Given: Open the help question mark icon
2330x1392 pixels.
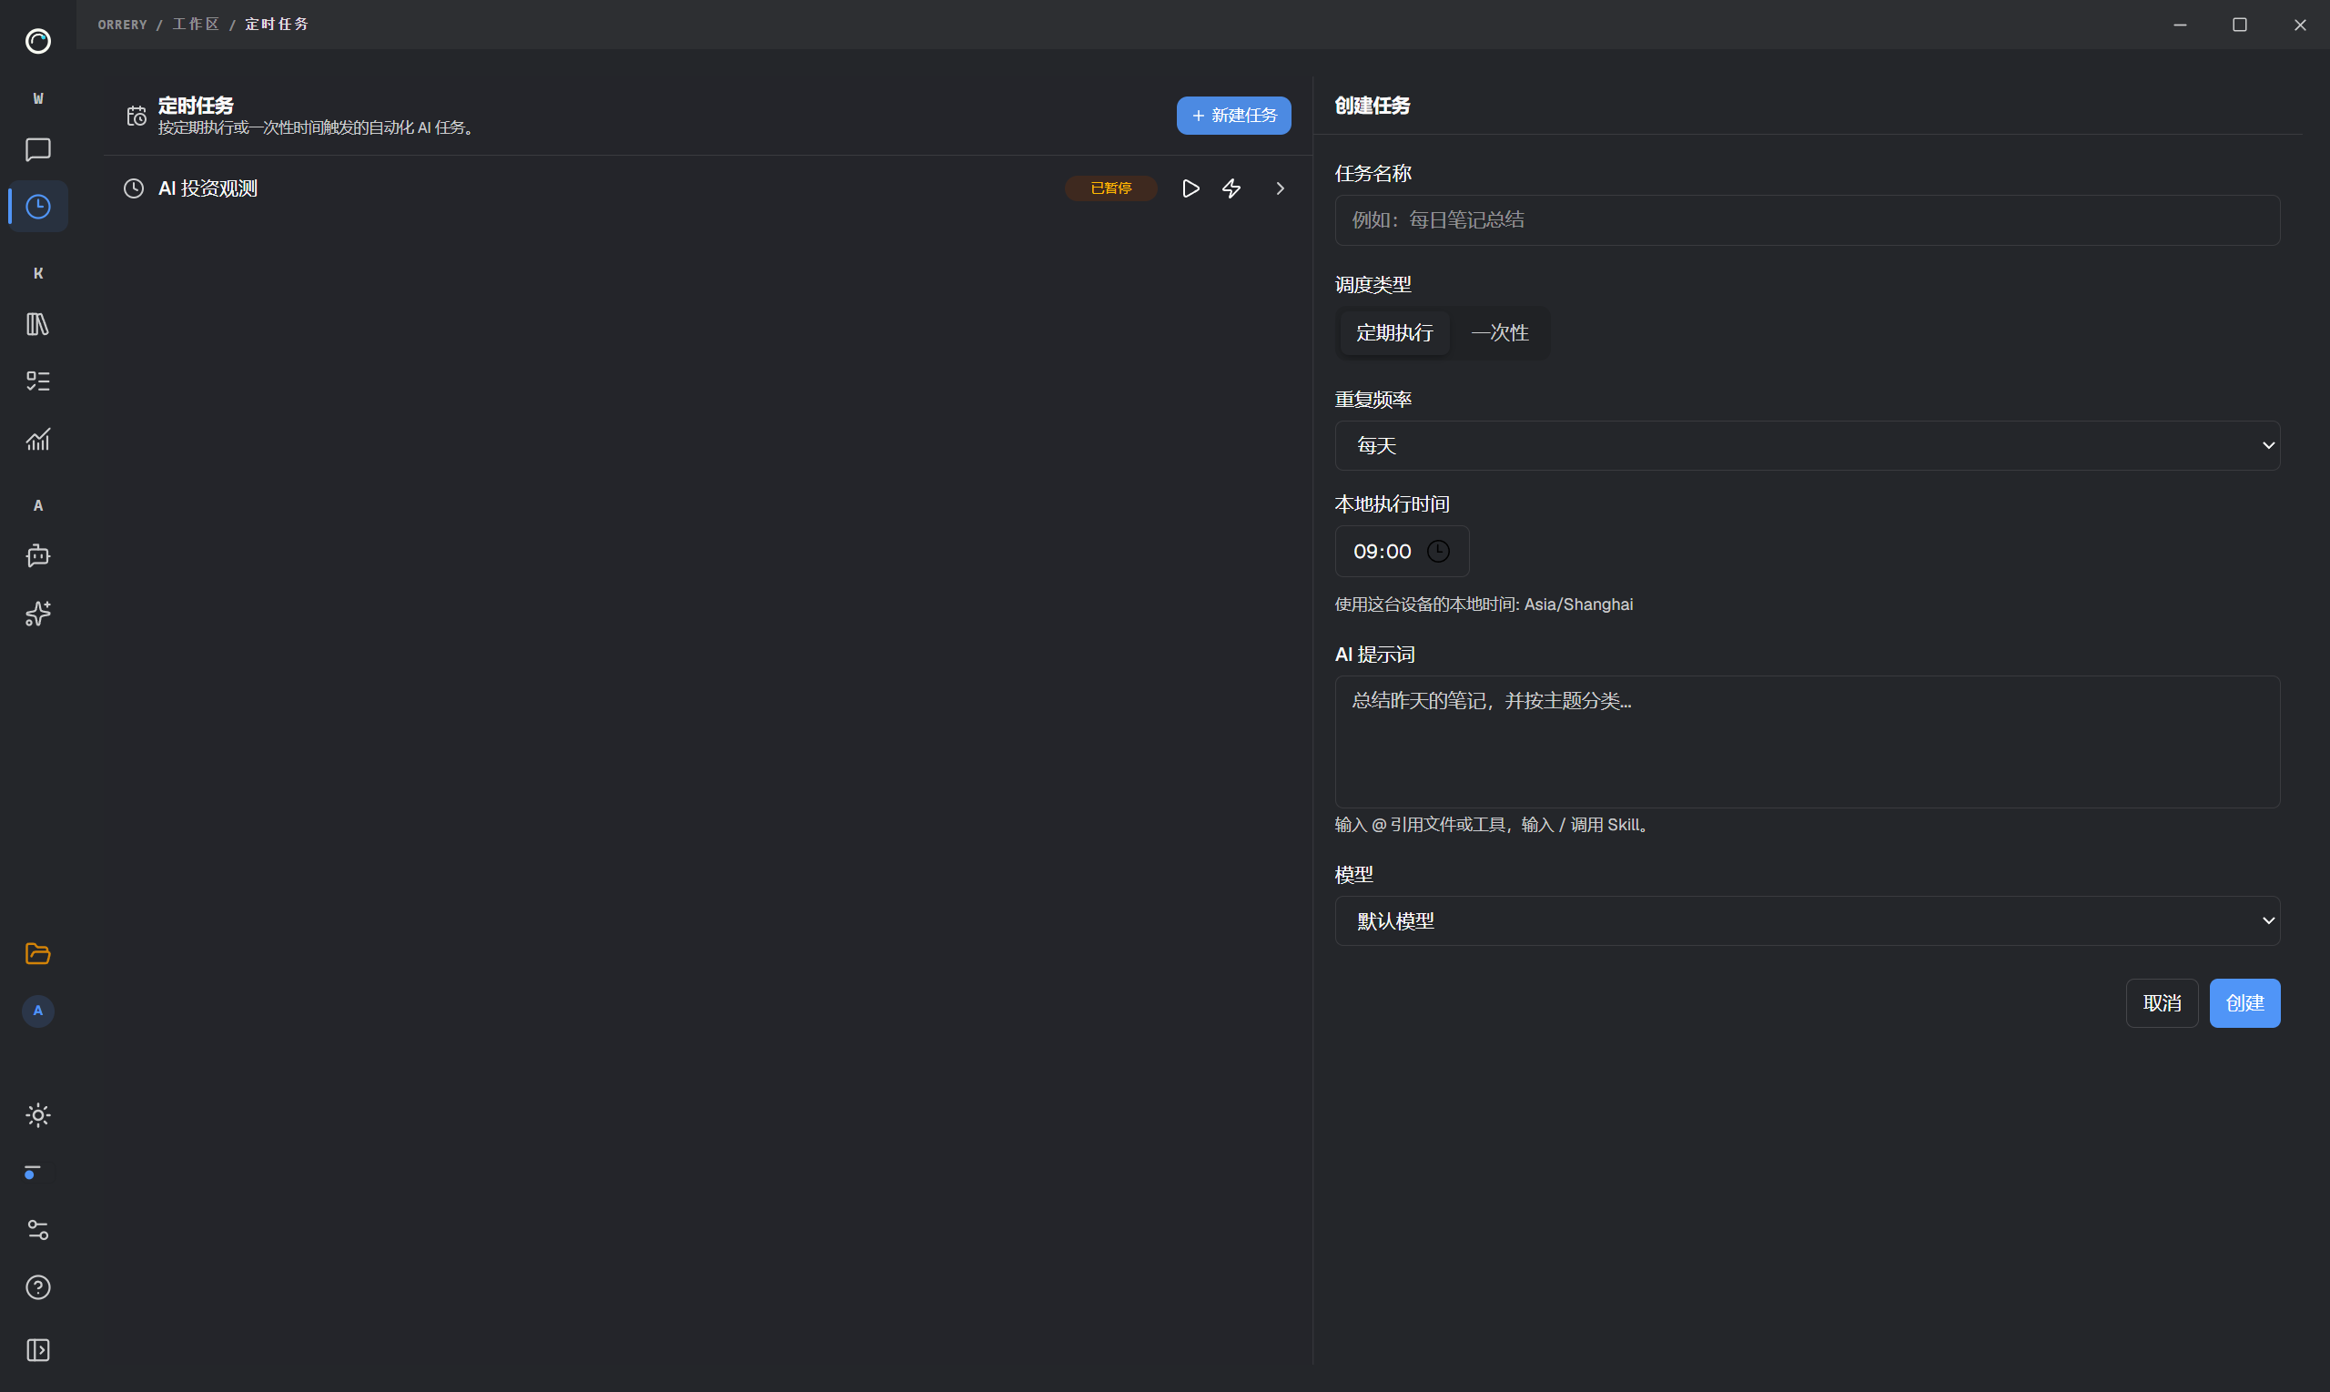Looking at the screenshot, I should click(37, 1287).
